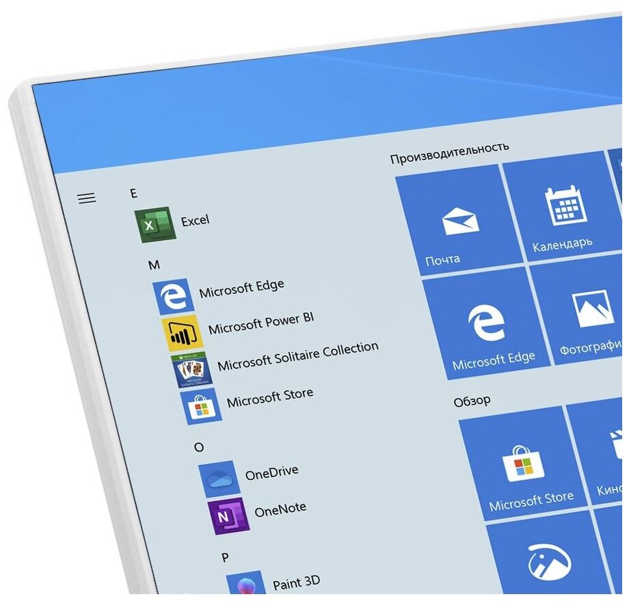Select the Обзор group title
Image resolution: width=629 pixels, height=601 pixels.
coord(472,401)
